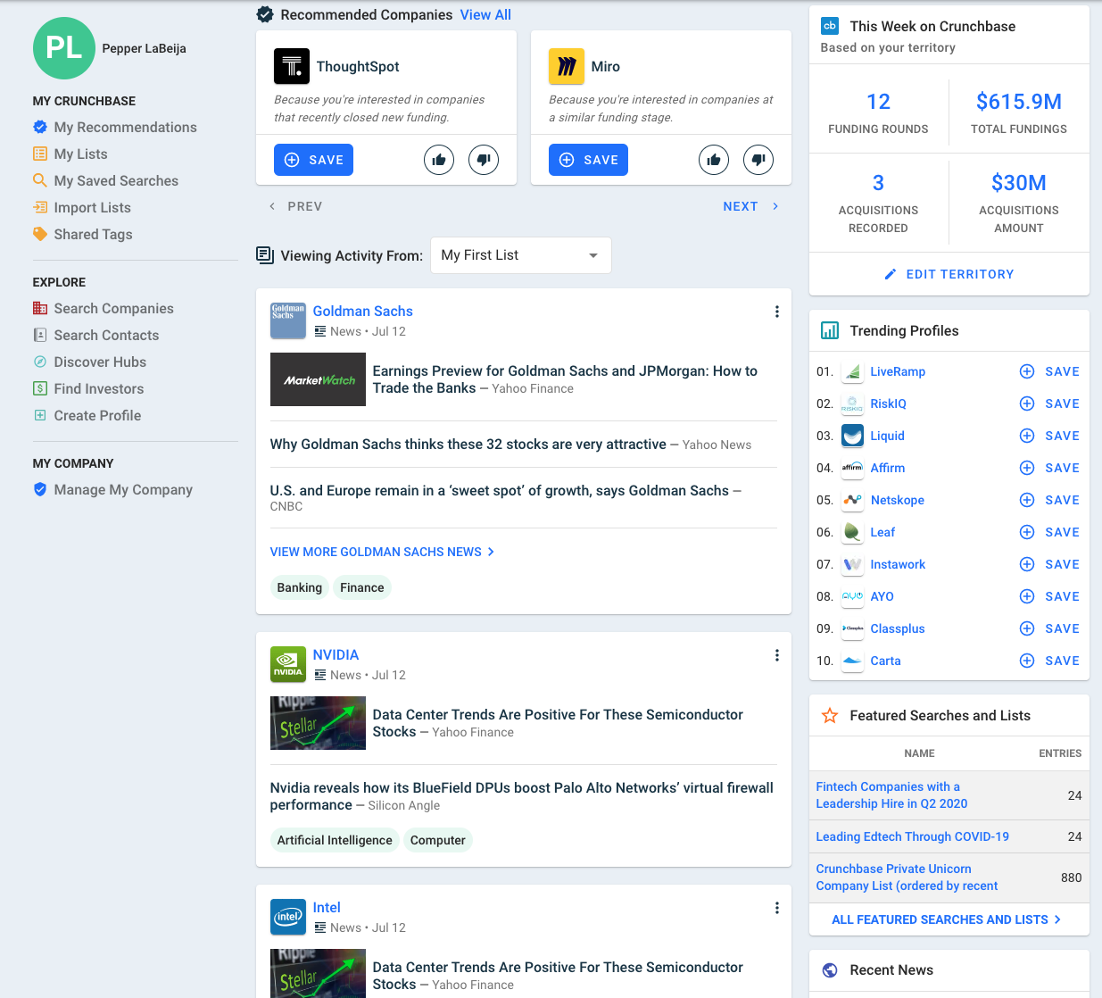Click the MarketWatch article thumbnail

point(318,379)
